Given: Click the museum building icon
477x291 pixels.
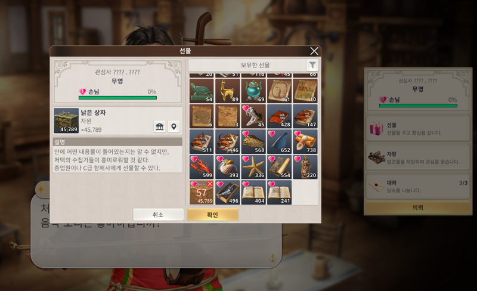Looking at the screenshot, I should click(x=160, y=126).
